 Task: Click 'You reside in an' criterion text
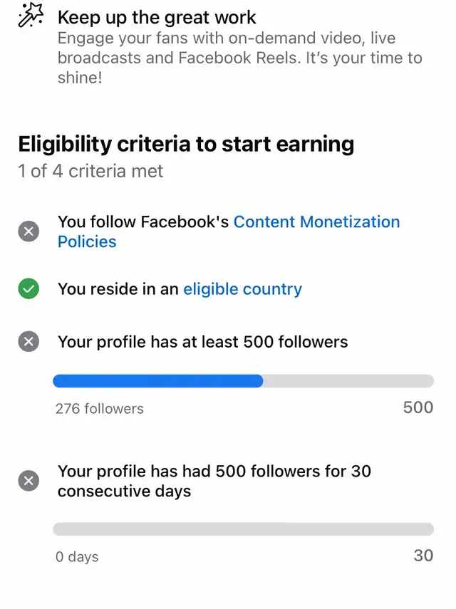pos(118,289)
